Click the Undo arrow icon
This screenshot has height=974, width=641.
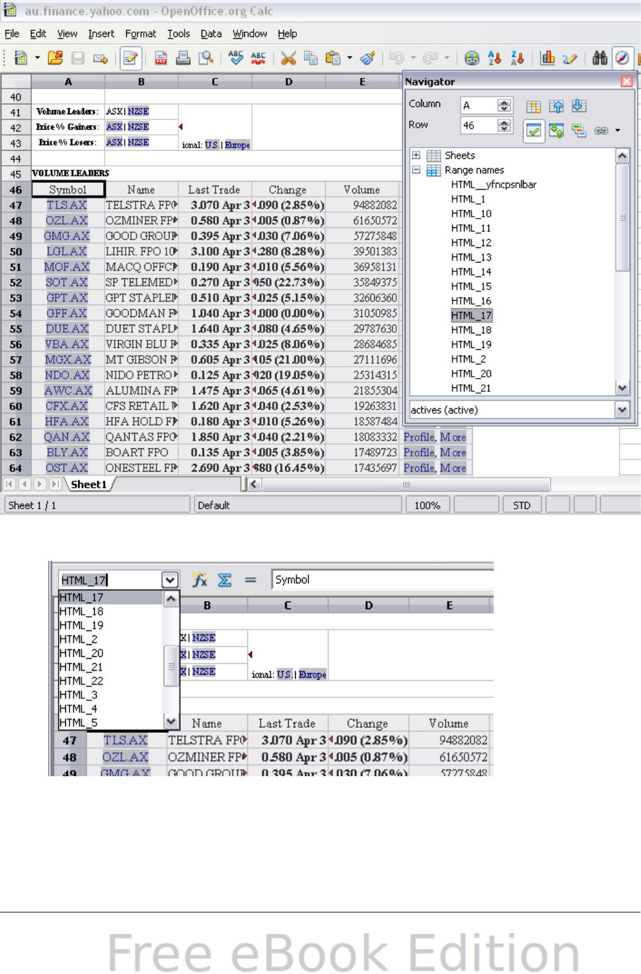[396, 58]
